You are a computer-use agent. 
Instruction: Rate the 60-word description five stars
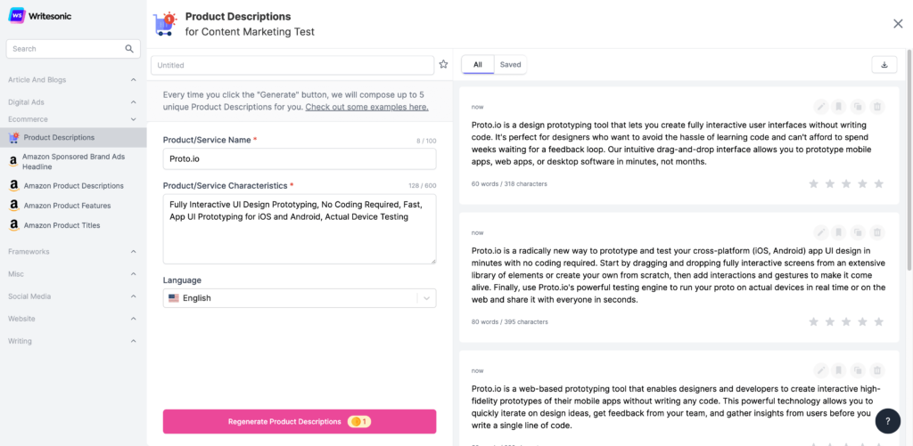click(x=878, y=183)
